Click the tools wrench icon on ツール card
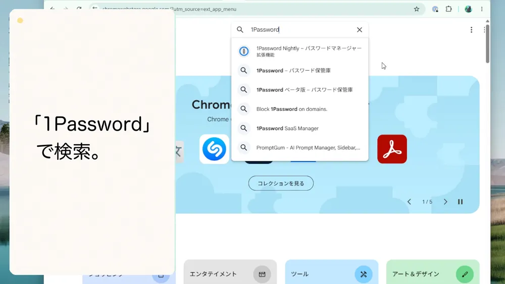This screenshot has width=505, height=284. (363, 274)
